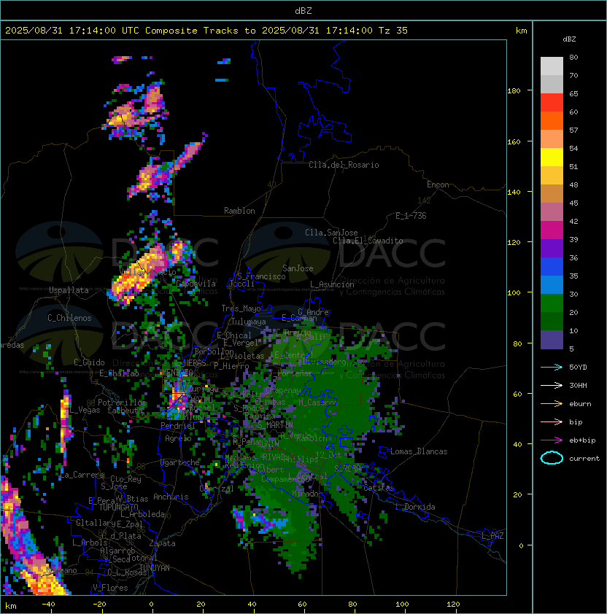
Task: Pick the purple 36–39 dBZ swatch
Action: (552, 248)
